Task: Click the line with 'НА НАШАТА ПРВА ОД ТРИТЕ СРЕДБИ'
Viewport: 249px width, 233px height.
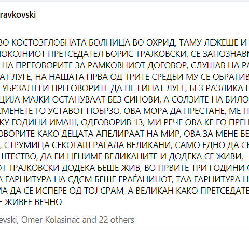Action: (x=125, y=77)
